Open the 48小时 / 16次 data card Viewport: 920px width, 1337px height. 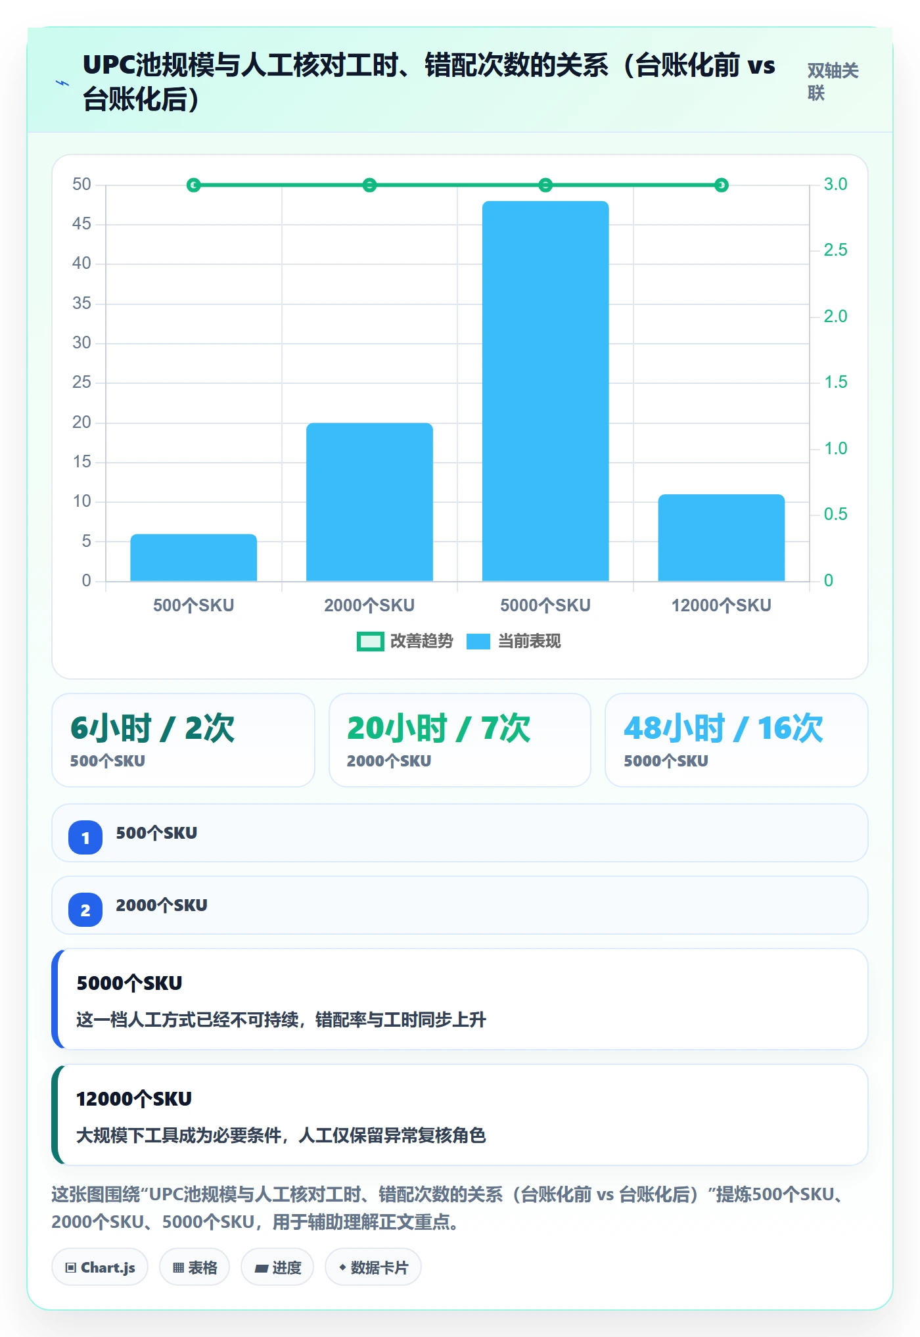(x=737, y=740)
